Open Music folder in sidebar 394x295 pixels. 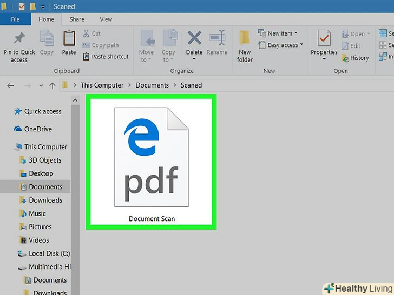(x=32, y=213)
